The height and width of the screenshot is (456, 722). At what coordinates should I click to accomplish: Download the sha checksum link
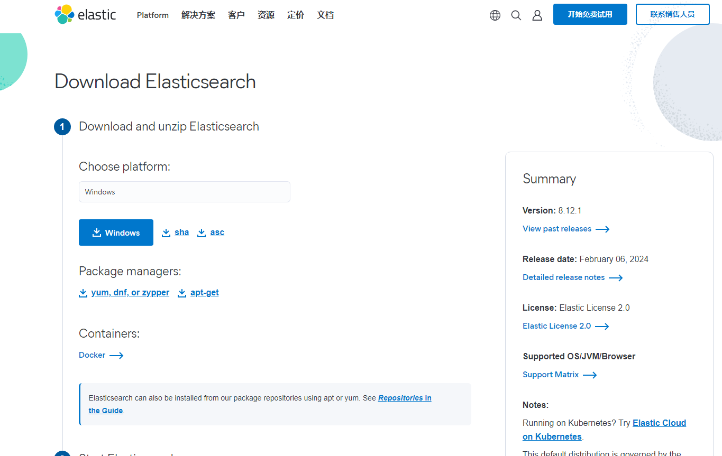[x=182, y=232]
